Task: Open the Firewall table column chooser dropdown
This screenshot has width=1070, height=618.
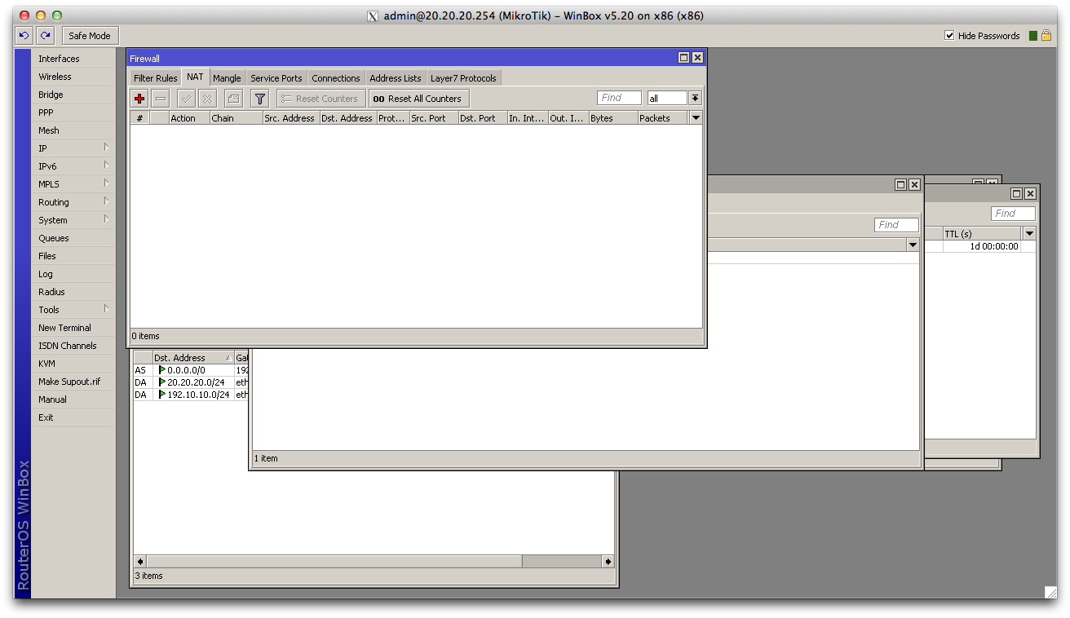Action: coord(696,118)
